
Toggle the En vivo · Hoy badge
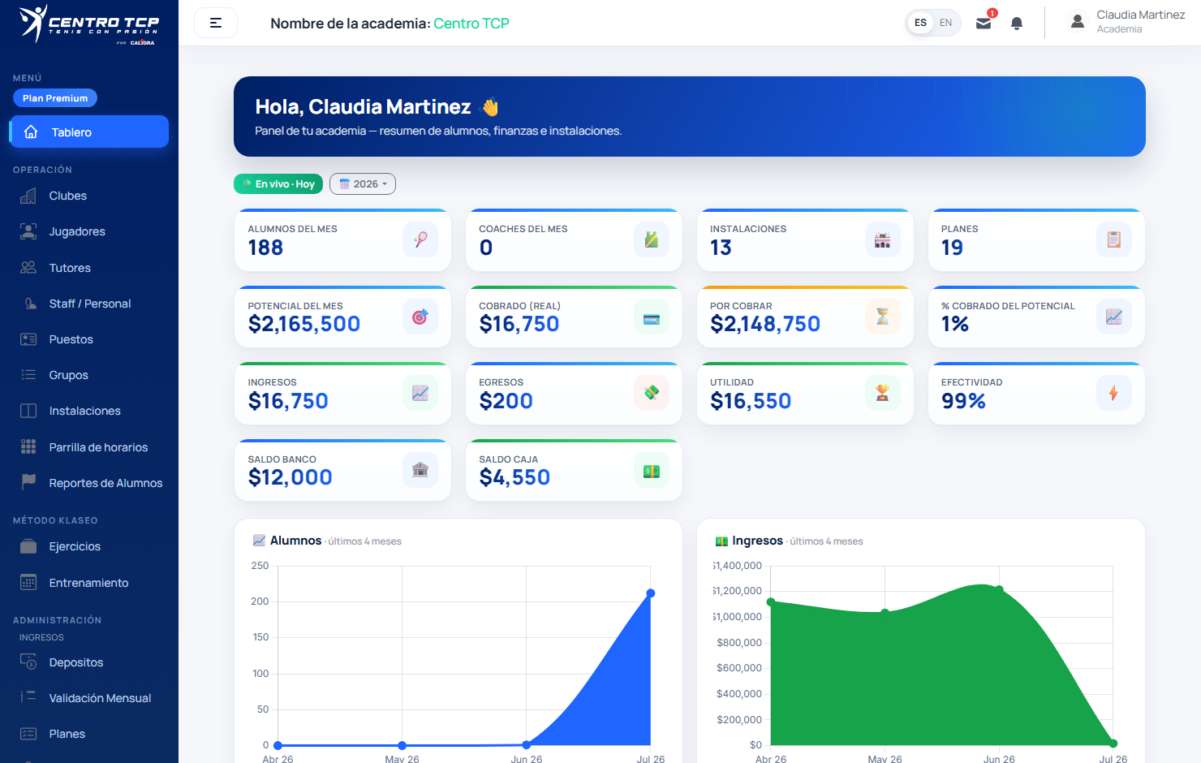(278, 184)
